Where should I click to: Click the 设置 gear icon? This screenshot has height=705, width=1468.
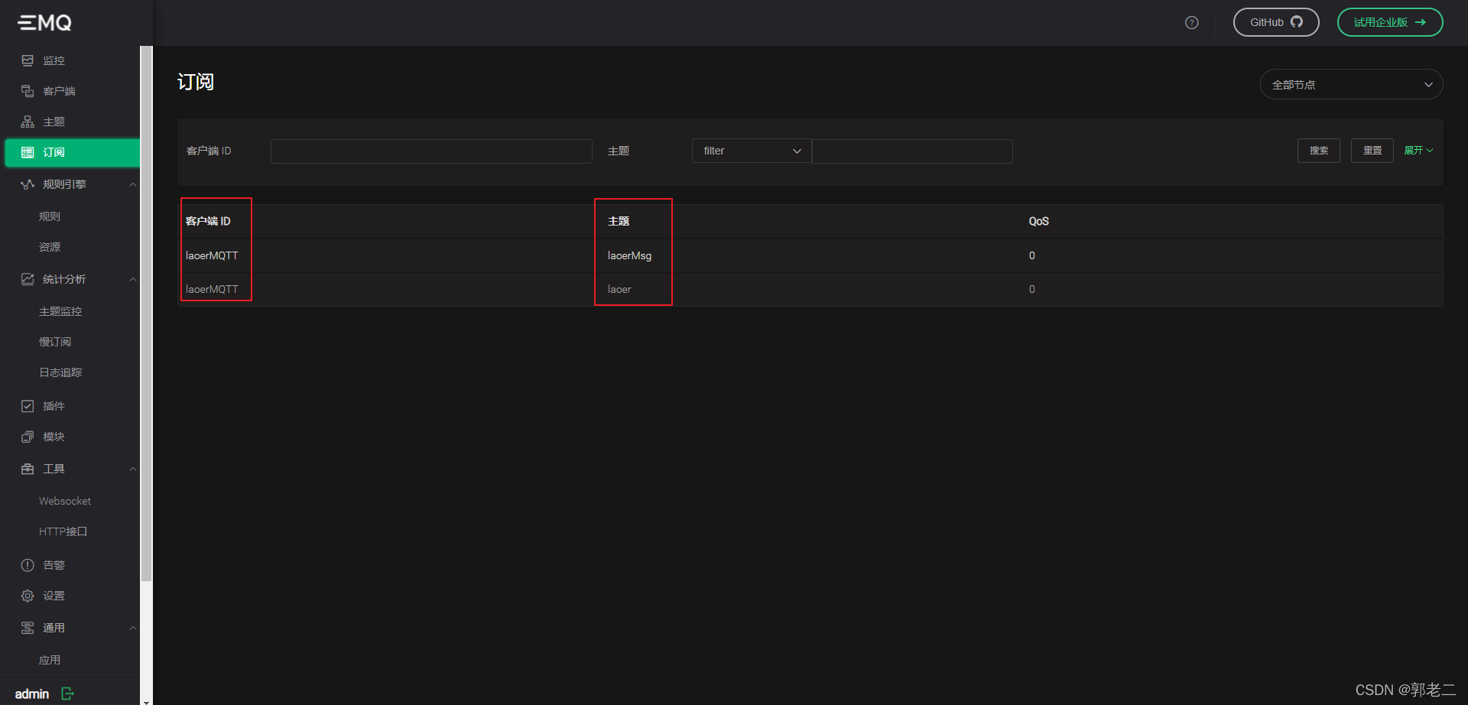(28, 596)
